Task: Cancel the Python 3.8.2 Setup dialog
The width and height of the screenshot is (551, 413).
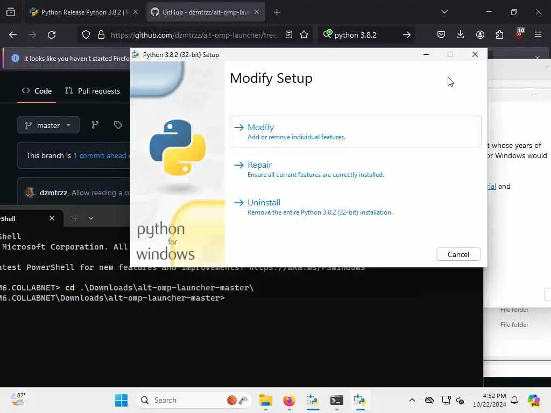Action: (x=458, y=254)
